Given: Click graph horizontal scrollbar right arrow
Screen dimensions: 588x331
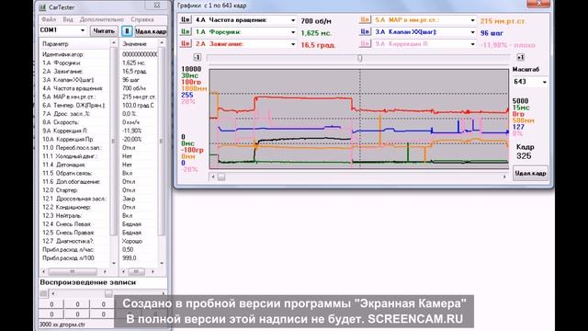Looking at the screenshot, I should [504, 177].
